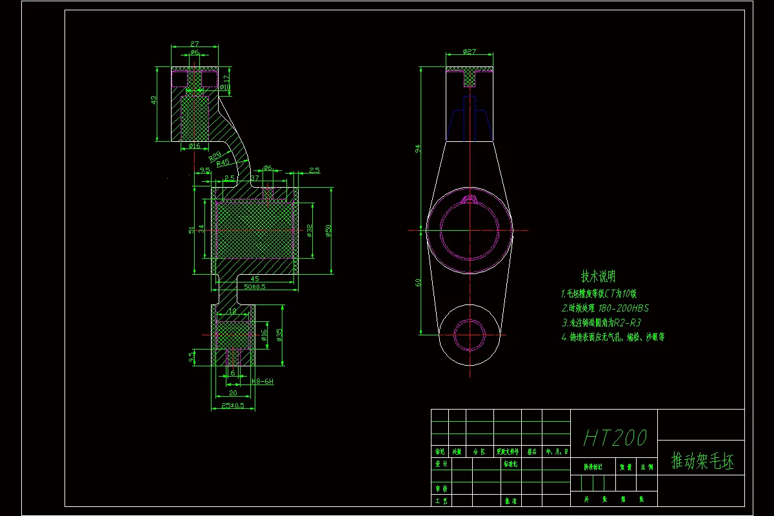The image size is (774, 516).
Task: Select the ø10 diameter dimension
Action: [225, 86]
